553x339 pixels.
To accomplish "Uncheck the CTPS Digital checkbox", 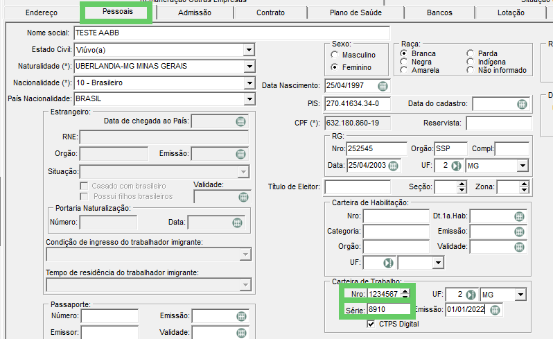I will [x=371, y=324].
